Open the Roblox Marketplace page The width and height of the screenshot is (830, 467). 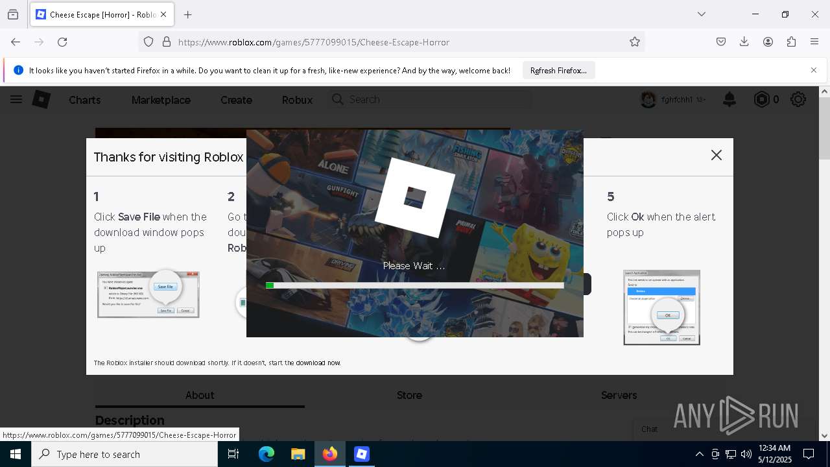click(161, 100)
